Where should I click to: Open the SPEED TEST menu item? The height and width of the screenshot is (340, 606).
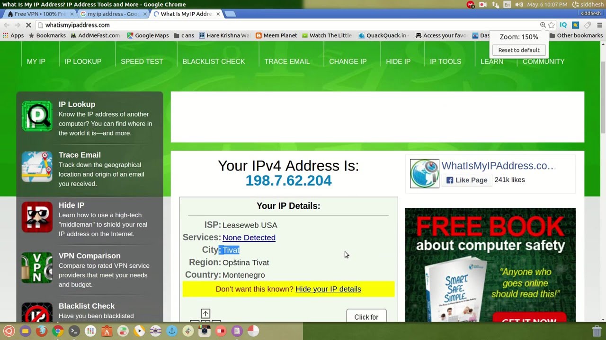click(142, 61)
